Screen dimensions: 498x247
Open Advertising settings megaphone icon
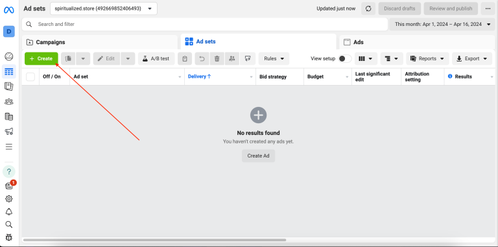9,132
